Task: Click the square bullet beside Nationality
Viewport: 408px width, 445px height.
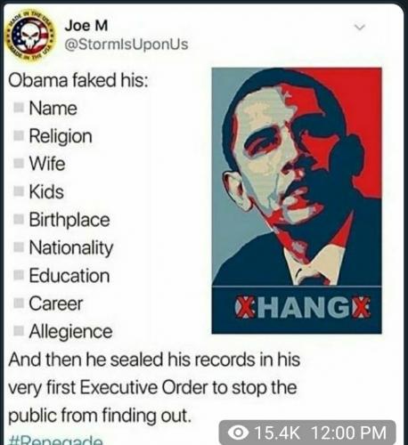Action: coord(19,247)
